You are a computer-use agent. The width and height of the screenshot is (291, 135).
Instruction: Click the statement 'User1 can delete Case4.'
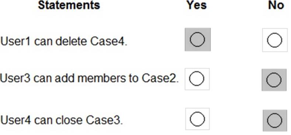(64, 41)
